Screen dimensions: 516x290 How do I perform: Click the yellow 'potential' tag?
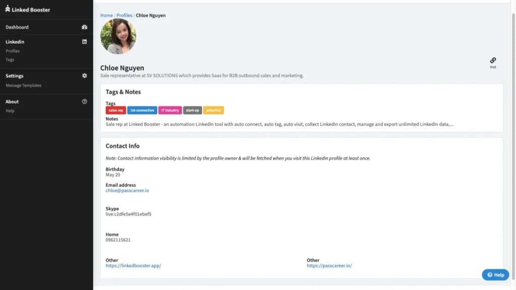[213, 110]
